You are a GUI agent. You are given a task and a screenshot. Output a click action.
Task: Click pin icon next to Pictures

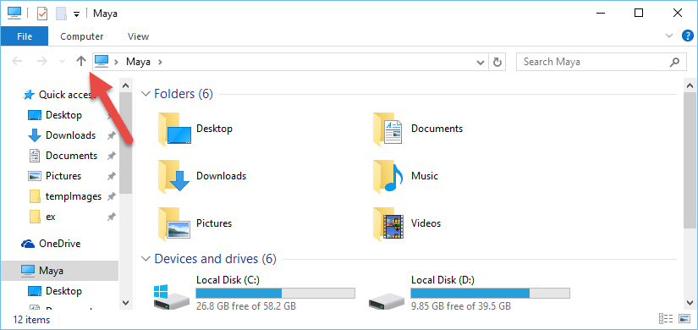click(112, 177)
